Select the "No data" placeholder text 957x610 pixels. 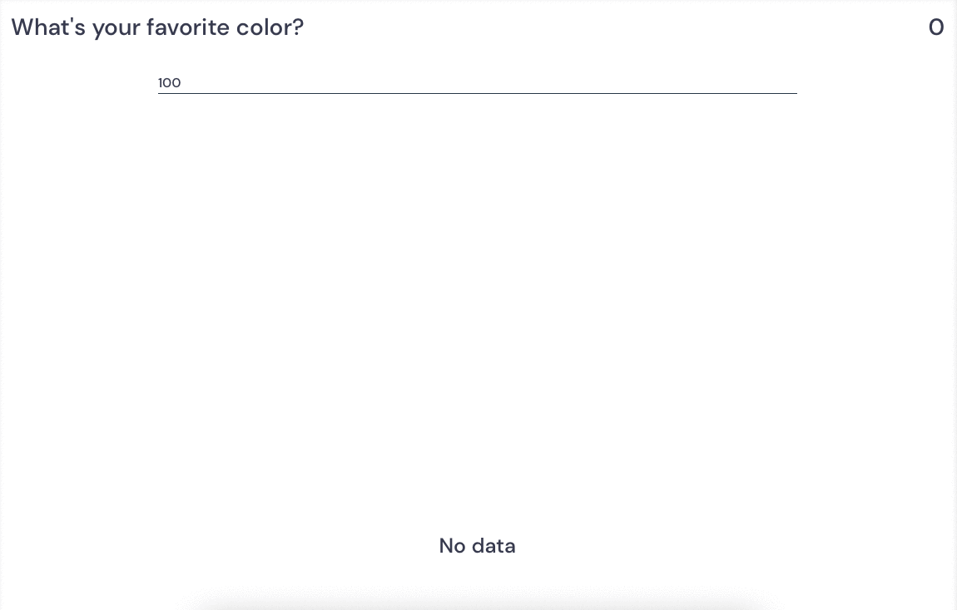point(477,546)
